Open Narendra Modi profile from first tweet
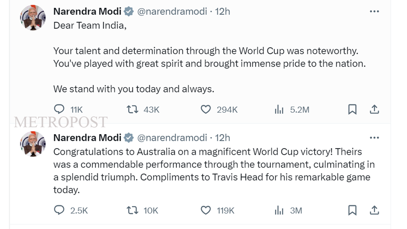Viewport: 407px width, 229px height. pos(87,11)
